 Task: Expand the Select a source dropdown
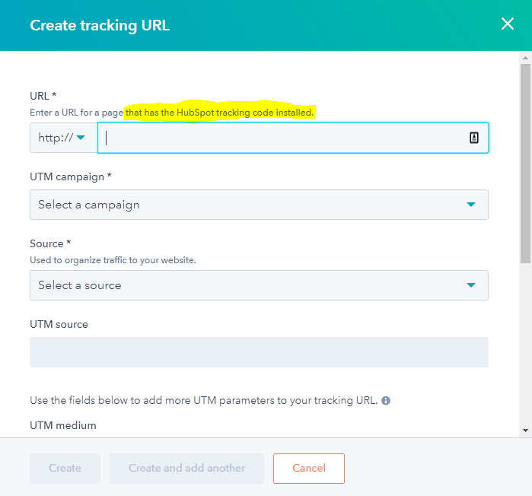point(259,285)
